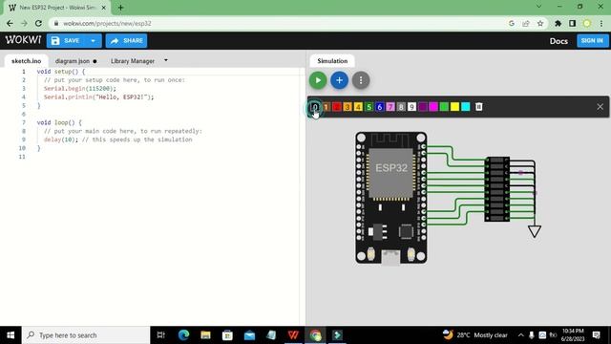Viewport: 611px width, 344px height.
Task: Open the simulation three-dot options menu
Action: pyautogui.click(x=361, y=80)
